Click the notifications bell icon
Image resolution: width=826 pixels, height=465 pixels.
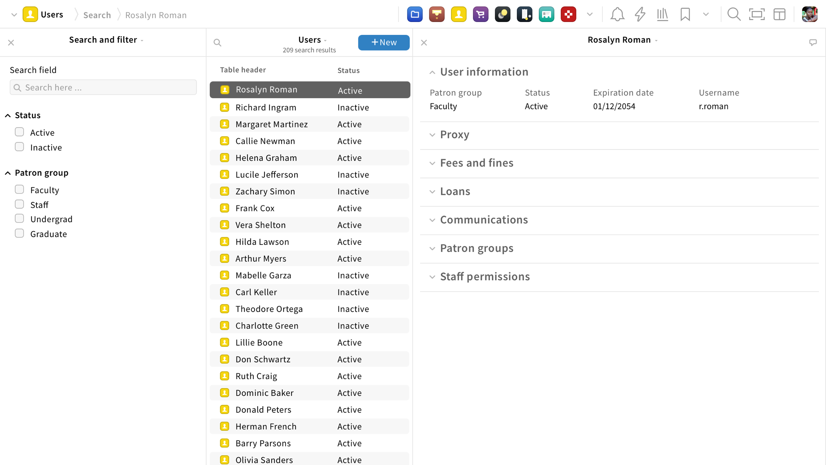[617, 14]
